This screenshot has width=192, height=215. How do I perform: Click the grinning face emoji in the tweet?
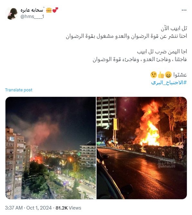(x=168, y=75)
